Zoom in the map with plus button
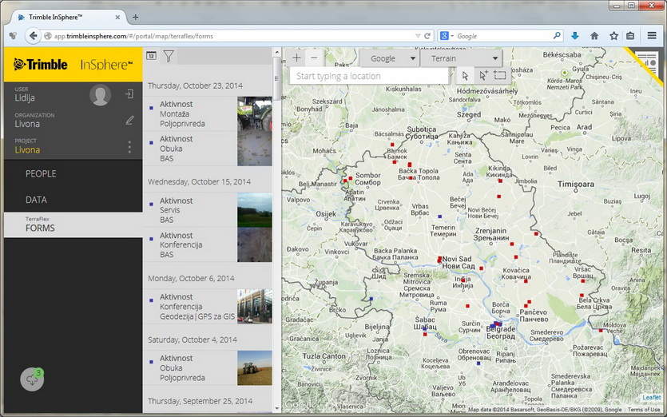Image resolution: width=667 pixels, height=417 pixels. coord(297,58)
